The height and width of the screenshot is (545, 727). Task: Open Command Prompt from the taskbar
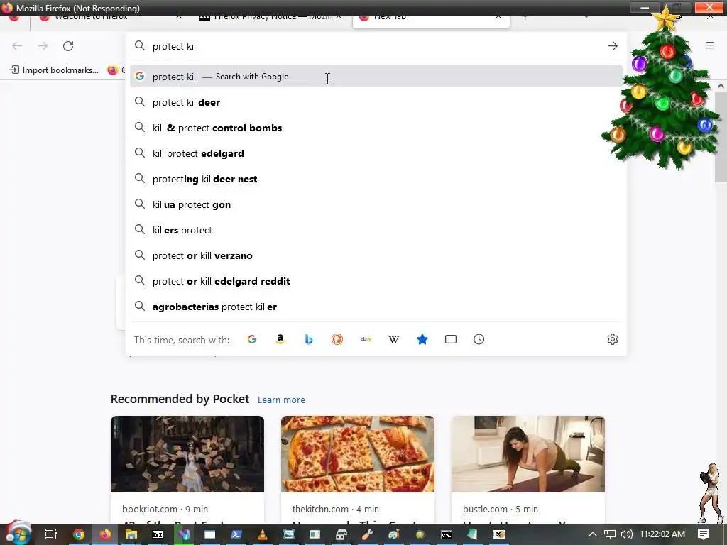tap(446, 535)
